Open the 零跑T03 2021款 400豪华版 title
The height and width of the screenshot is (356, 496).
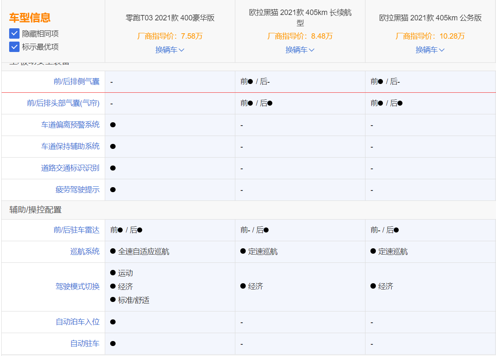[170, 18]
